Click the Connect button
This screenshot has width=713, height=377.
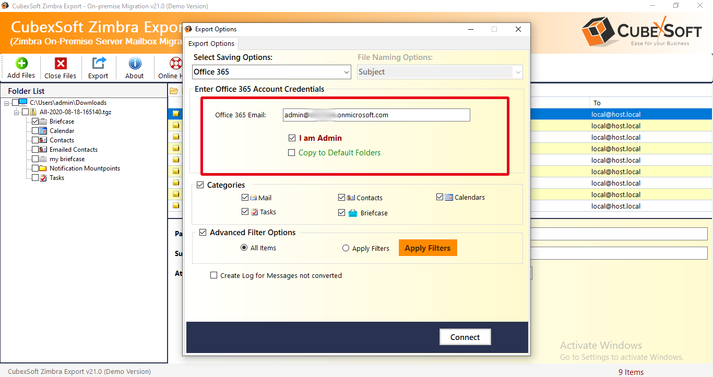(465, 337)
